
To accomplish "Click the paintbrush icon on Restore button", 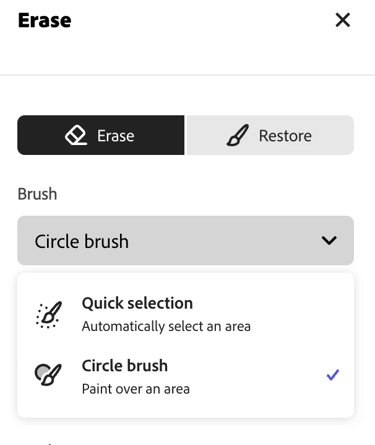I will coord(238,135).
